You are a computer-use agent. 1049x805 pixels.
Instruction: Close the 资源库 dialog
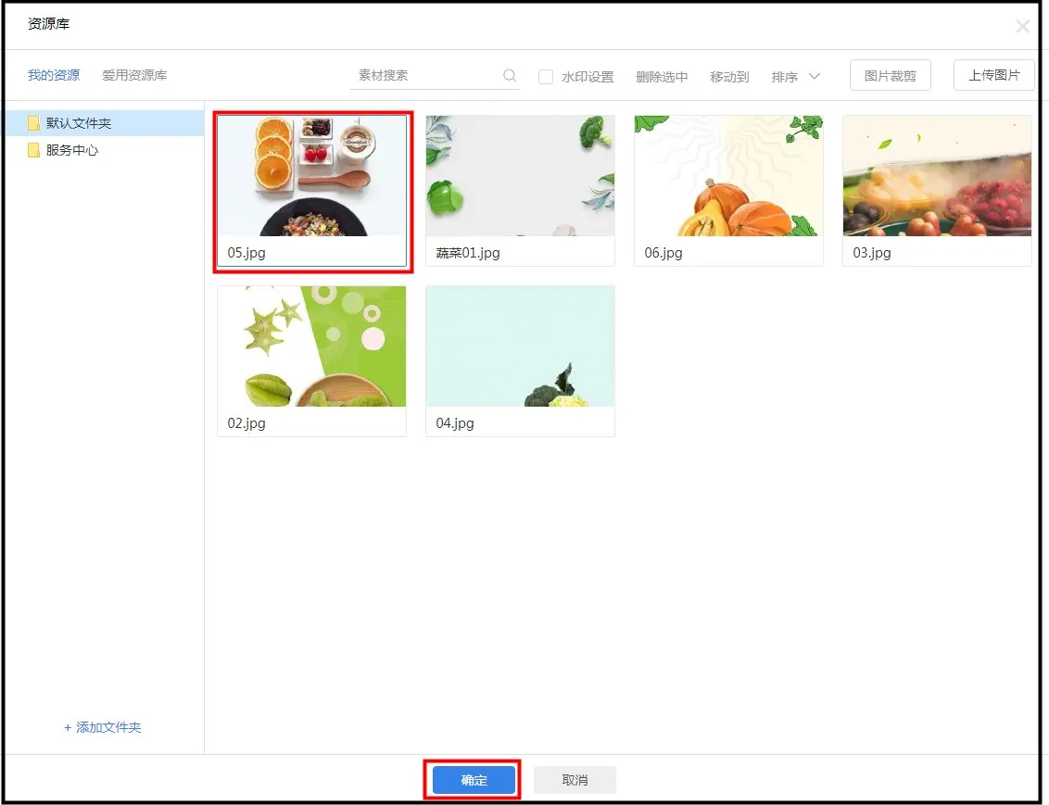tap(1022, 27)
